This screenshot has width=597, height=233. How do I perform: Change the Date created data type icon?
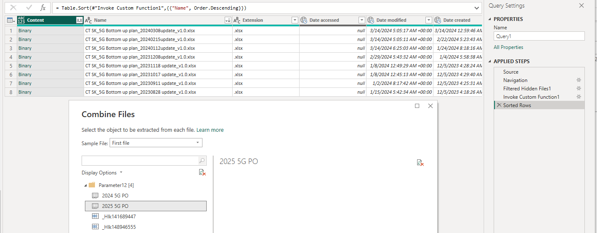(438, 20)
